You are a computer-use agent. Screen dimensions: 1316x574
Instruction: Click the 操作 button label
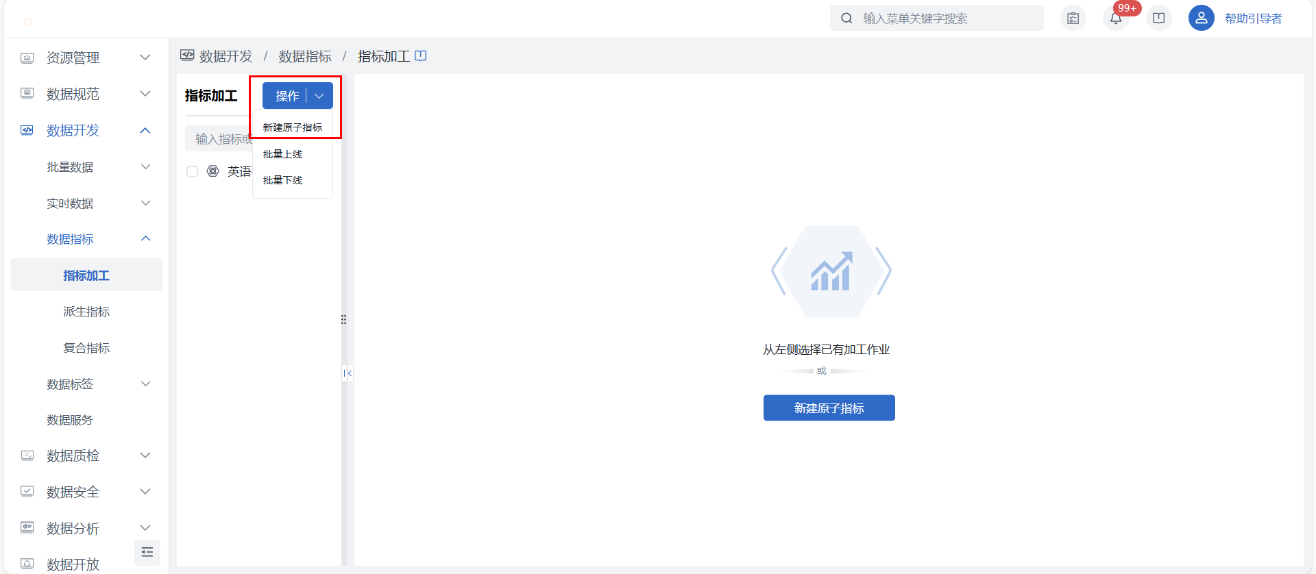point(287,96)
